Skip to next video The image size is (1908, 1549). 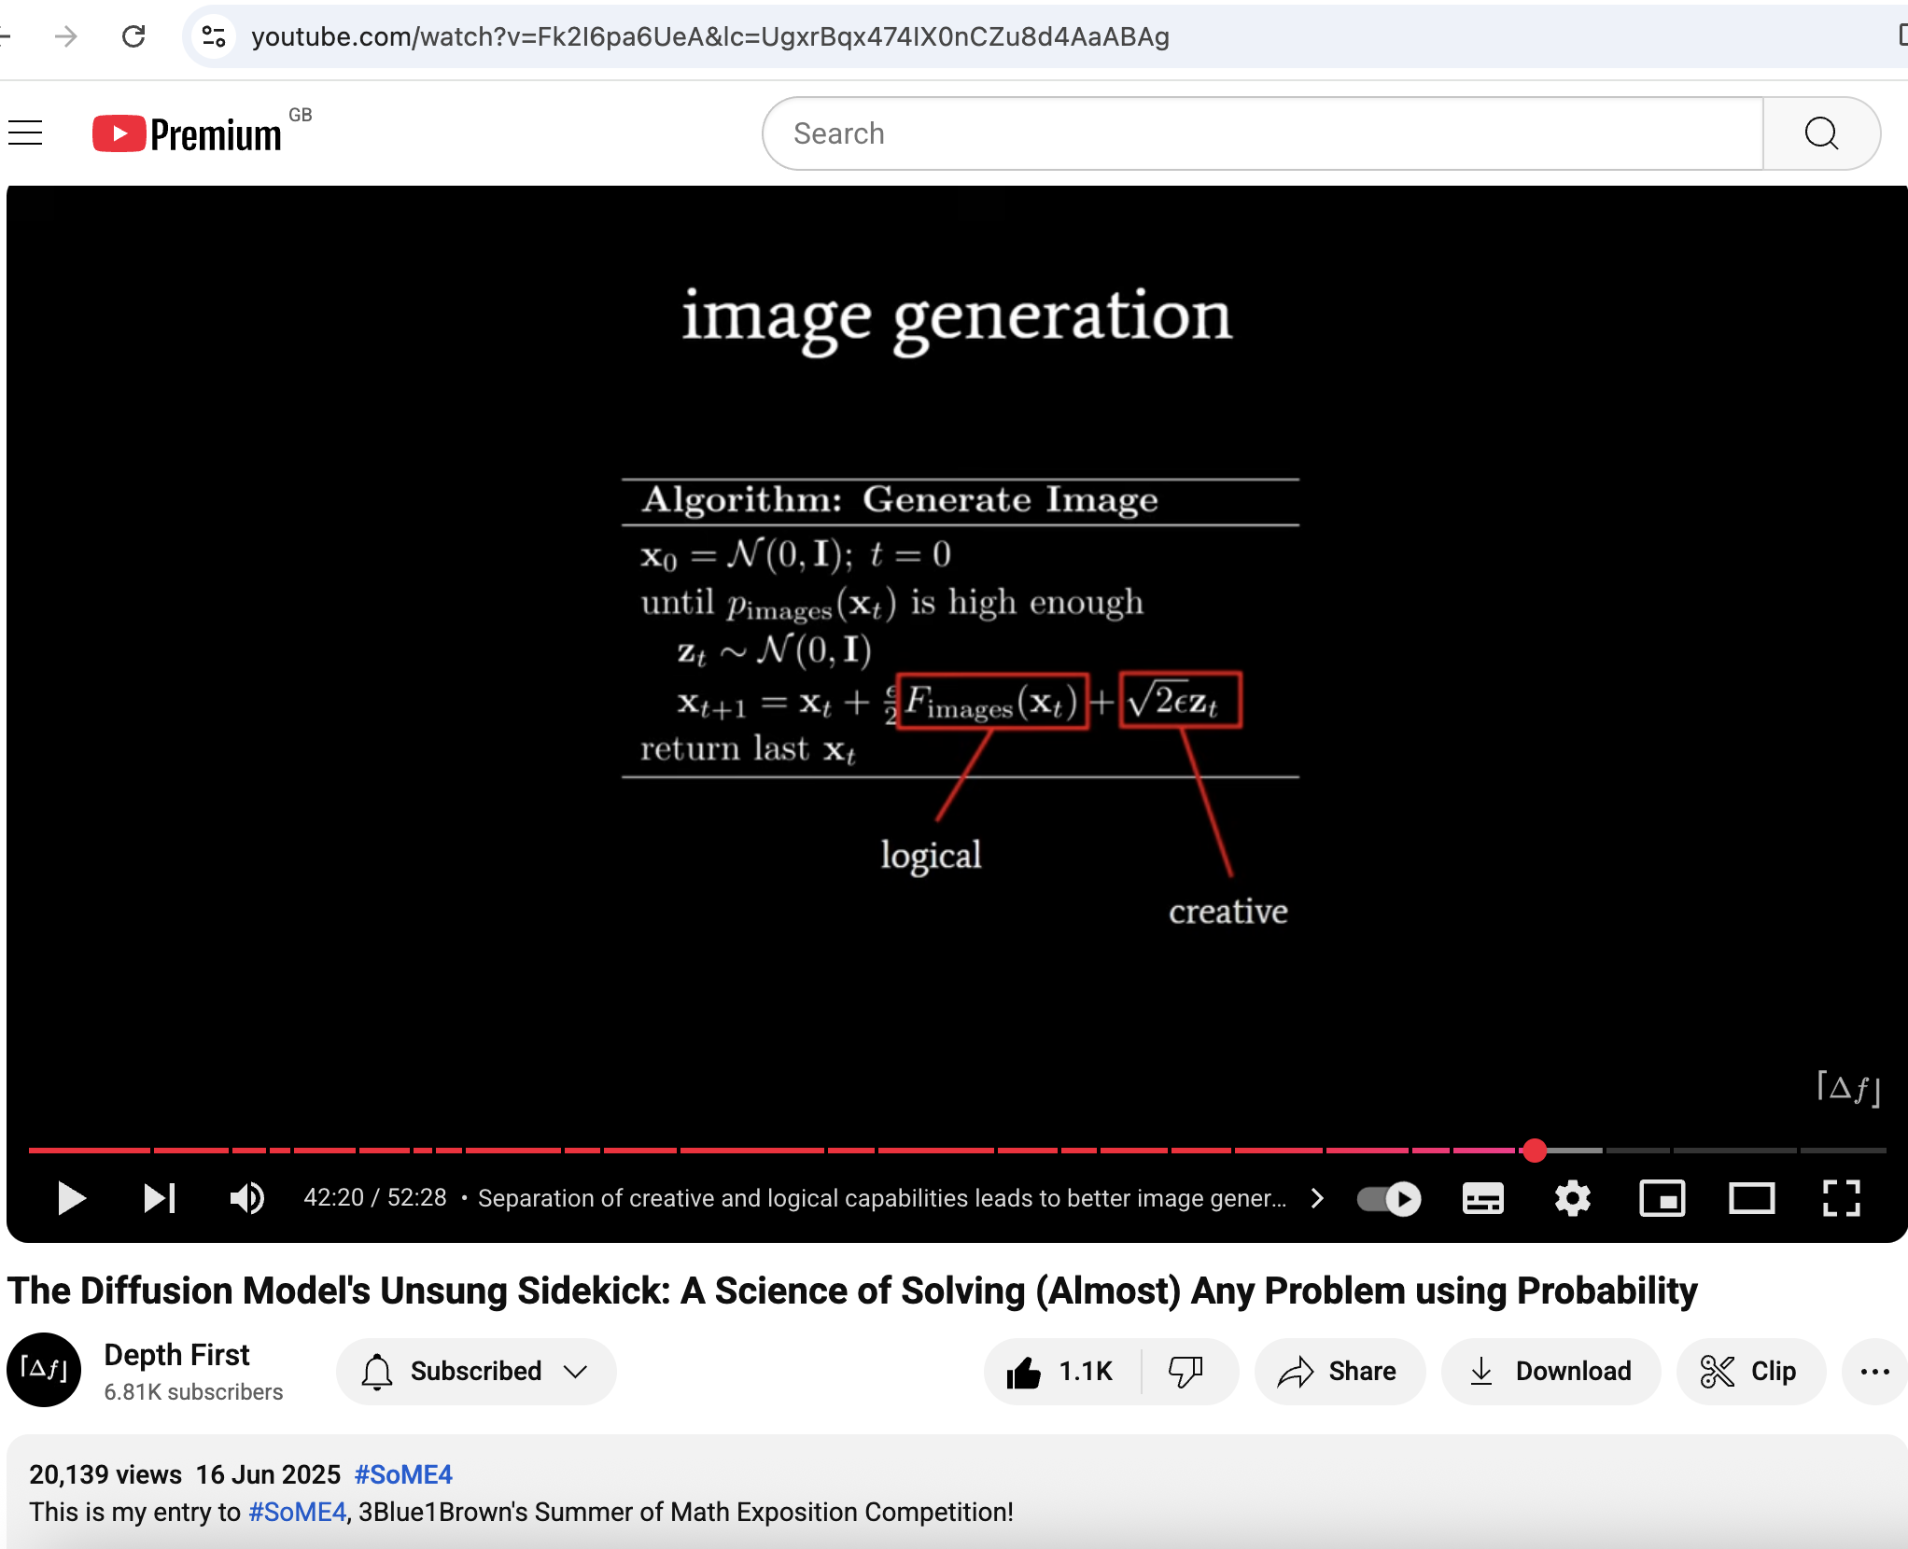(160, 1198)
